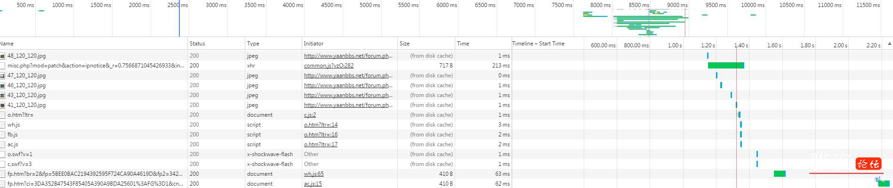This screenshot has width=893, height=188.
Task: Click the 43_120_120.jpg thumbnail icon
Action: (x=2, y=95)
